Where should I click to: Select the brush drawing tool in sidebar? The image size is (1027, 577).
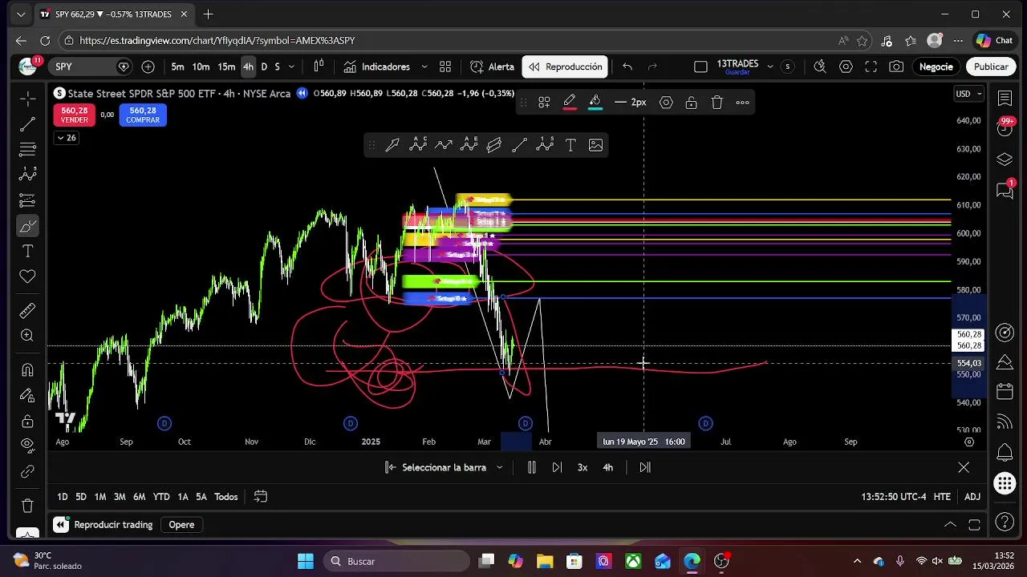pyautogui.click(x=27, y=226)
